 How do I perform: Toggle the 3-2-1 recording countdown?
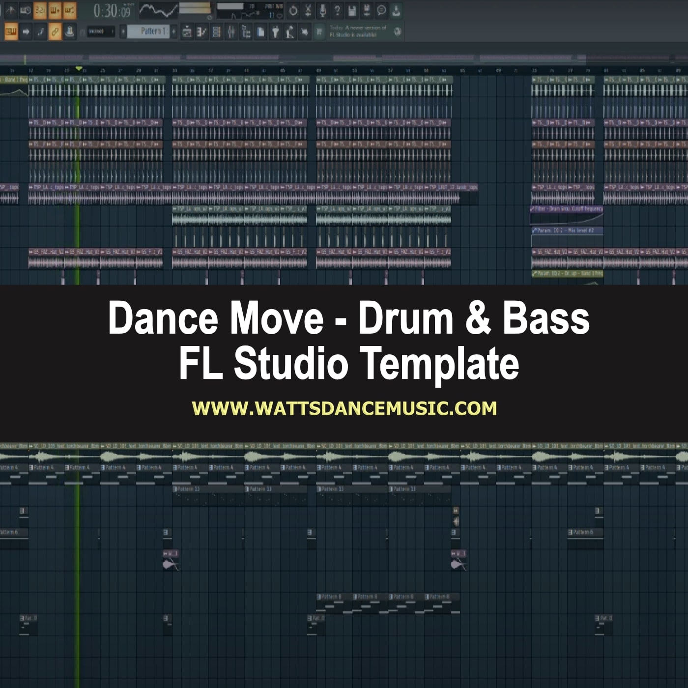coord(40,10)
